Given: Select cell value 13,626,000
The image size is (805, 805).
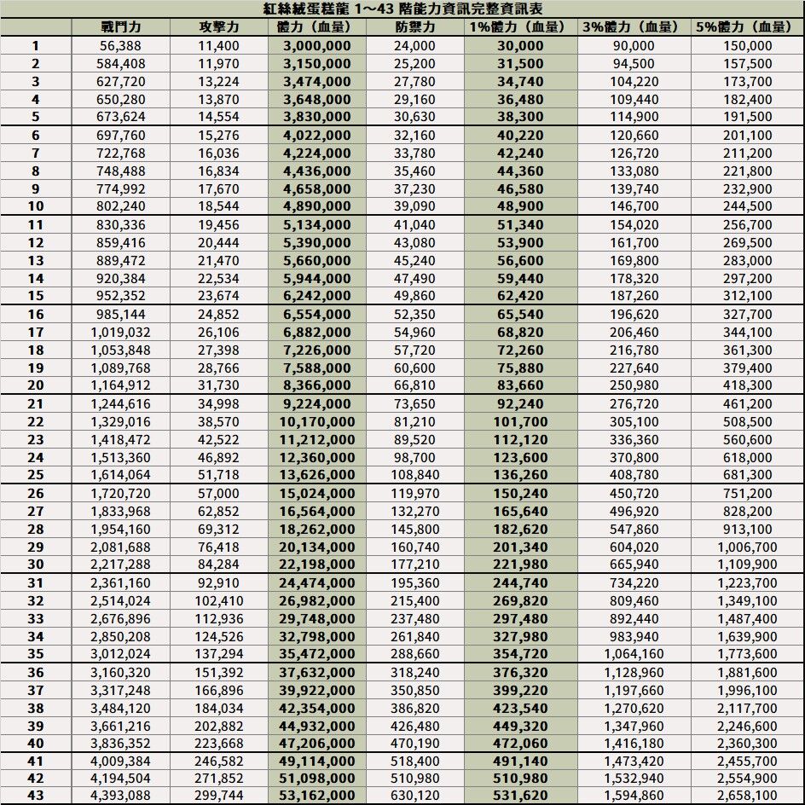Looking at the screenshot, I should (x=316, y=475).
